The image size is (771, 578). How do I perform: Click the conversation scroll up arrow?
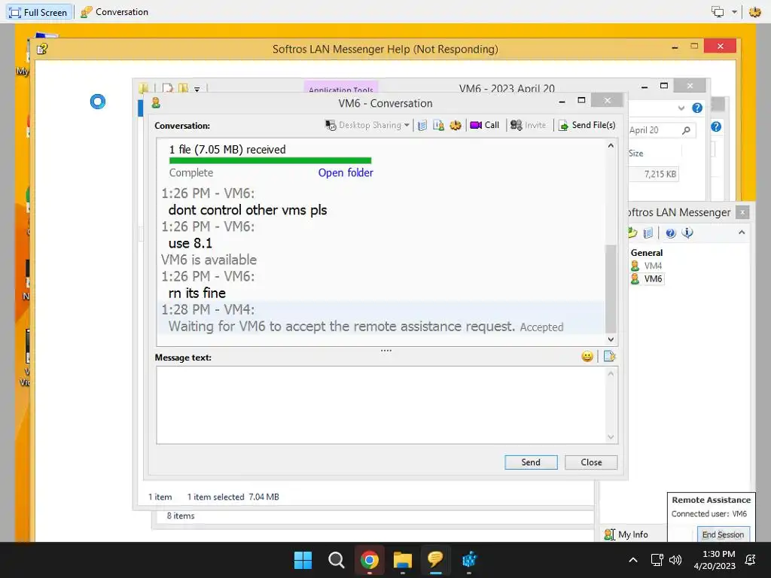pyautogui.click(x=611, y=145)
